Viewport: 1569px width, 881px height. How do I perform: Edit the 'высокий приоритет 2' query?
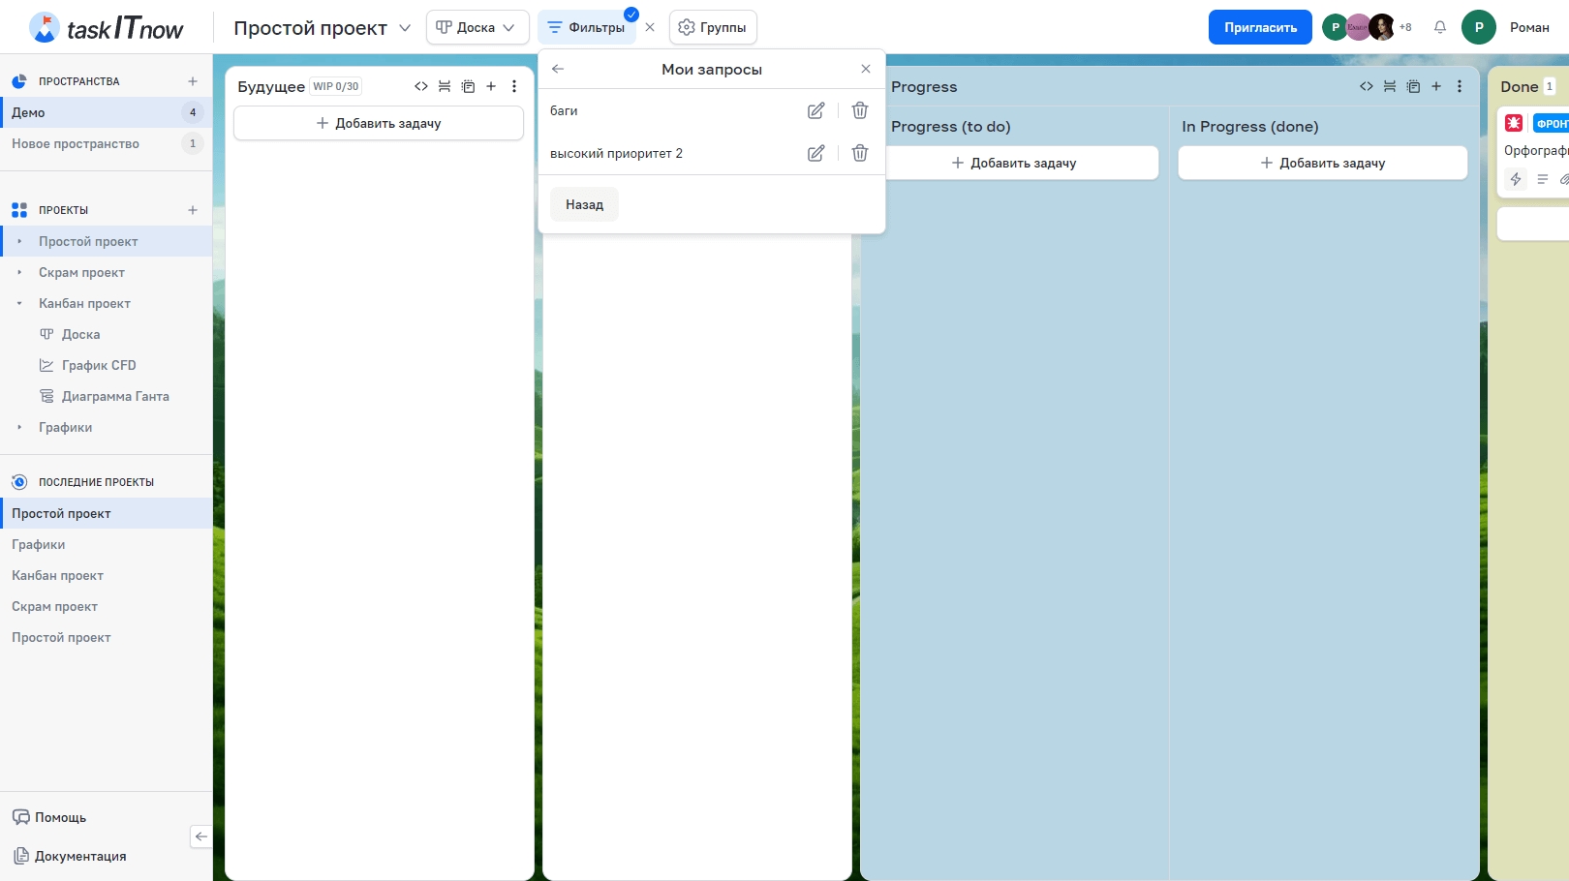tap(815, 153)
